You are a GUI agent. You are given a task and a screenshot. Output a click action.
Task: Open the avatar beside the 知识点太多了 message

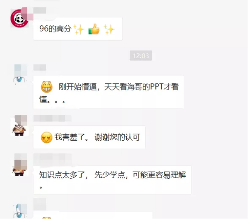[19, 165]
